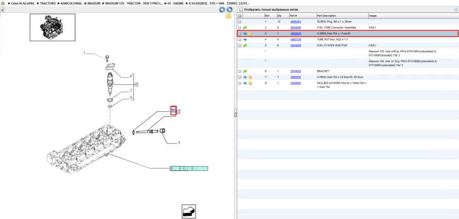Open part number link 2854606

click(295, 27)
